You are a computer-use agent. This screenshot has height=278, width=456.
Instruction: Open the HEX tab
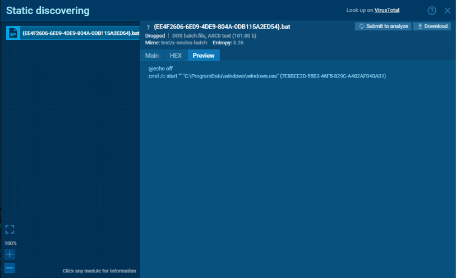pos(176,55)
